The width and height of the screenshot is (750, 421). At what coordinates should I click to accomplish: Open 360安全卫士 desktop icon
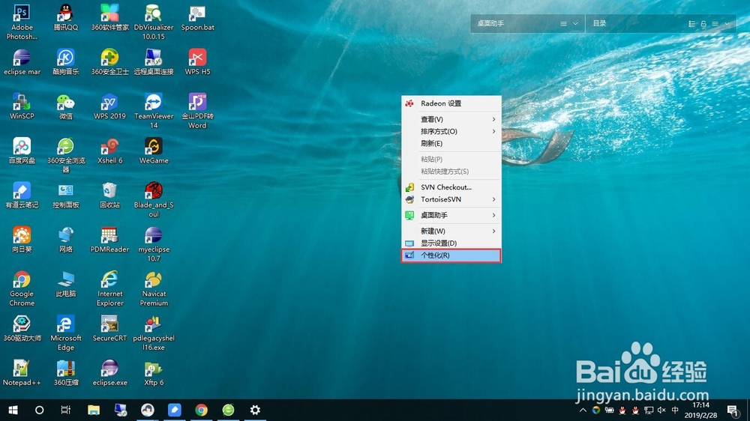pos(109,62)
